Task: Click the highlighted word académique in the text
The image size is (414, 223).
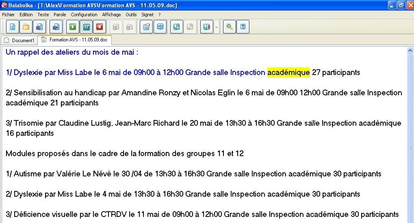Action: click(x=288, y=73)
